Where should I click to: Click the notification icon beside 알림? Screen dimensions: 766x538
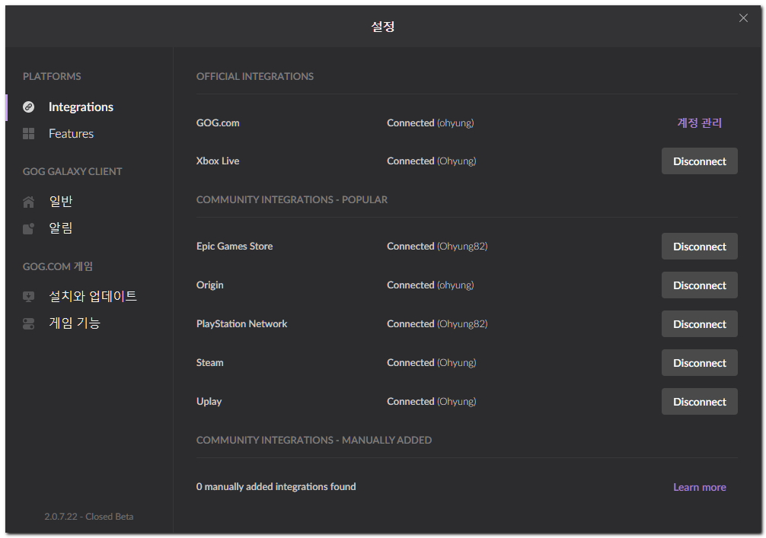click(x=29, y=228)
